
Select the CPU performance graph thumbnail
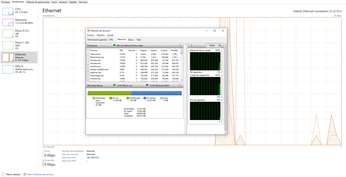point(7,11)
